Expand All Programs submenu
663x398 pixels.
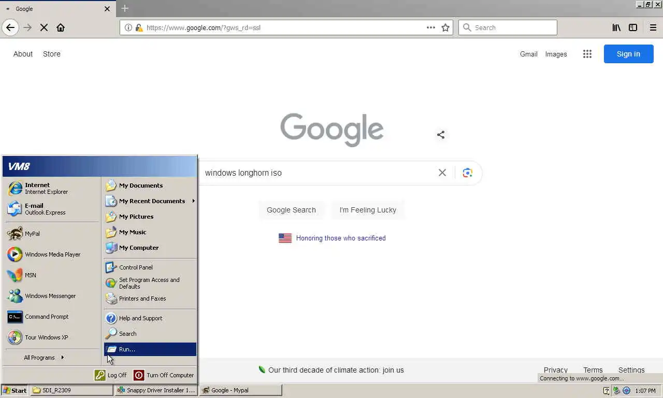[44, 358]
